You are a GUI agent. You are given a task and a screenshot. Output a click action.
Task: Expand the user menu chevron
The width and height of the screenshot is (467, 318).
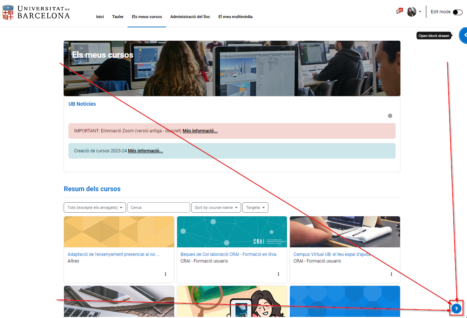(x=420, y=11)
